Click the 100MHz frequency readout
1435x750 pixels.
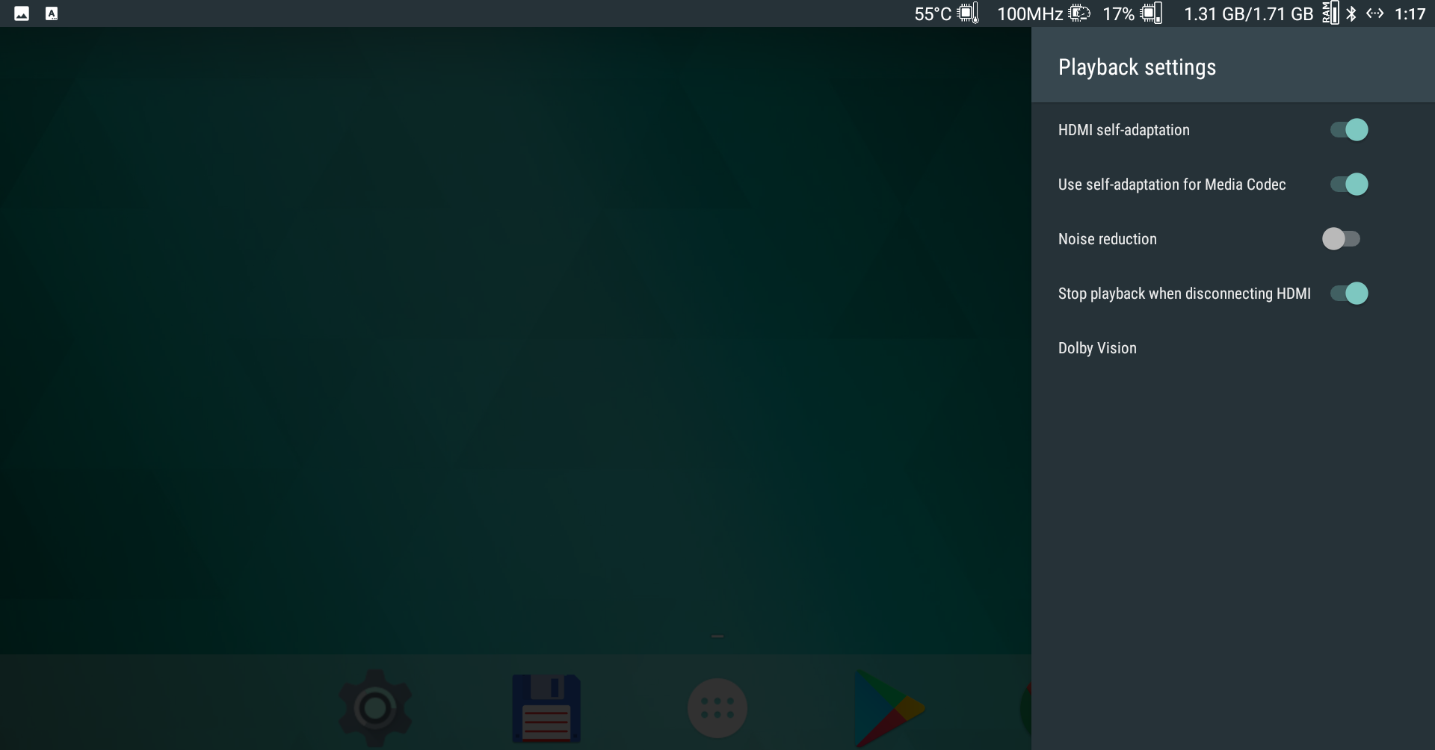(x=1030, y=14)
